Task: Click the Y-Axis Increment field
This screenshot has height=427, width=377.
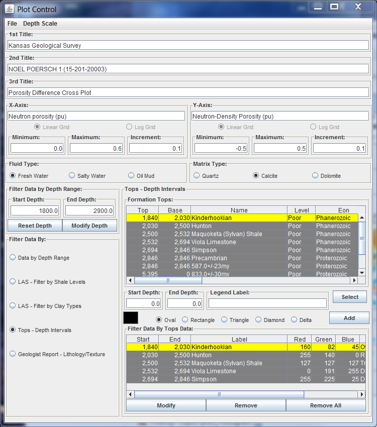Action: point(339,148)
